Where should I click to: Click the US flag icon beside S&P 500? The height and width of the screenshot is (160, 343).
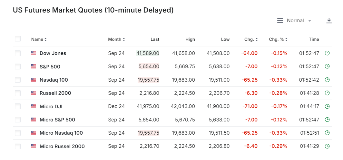pos(34,67)
